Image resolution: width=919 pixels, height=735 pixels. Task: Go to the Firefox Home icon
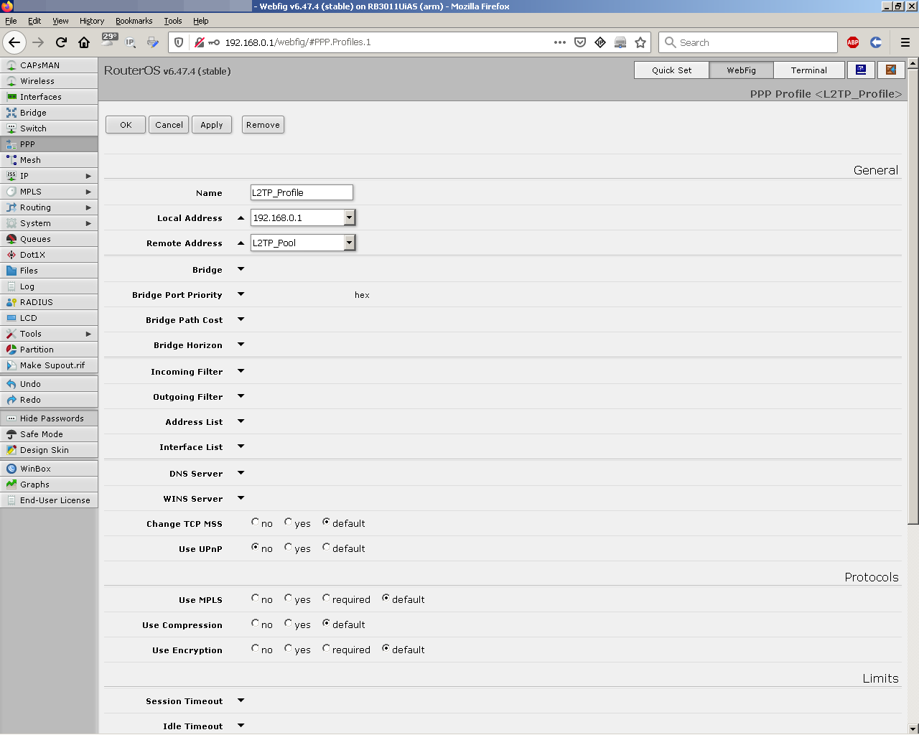pos(84,42)
